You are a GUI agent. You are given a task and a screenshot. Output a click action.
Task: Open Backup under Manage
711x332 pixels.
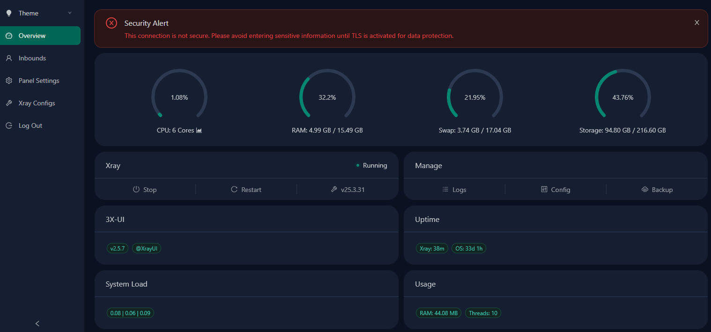657,189
